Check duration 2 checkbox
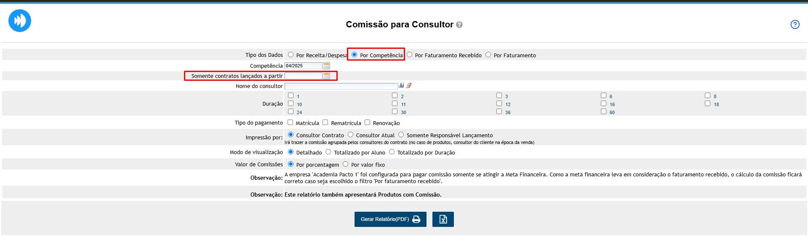The width and height of the screenshot is (808, 237). pos(395,96)
